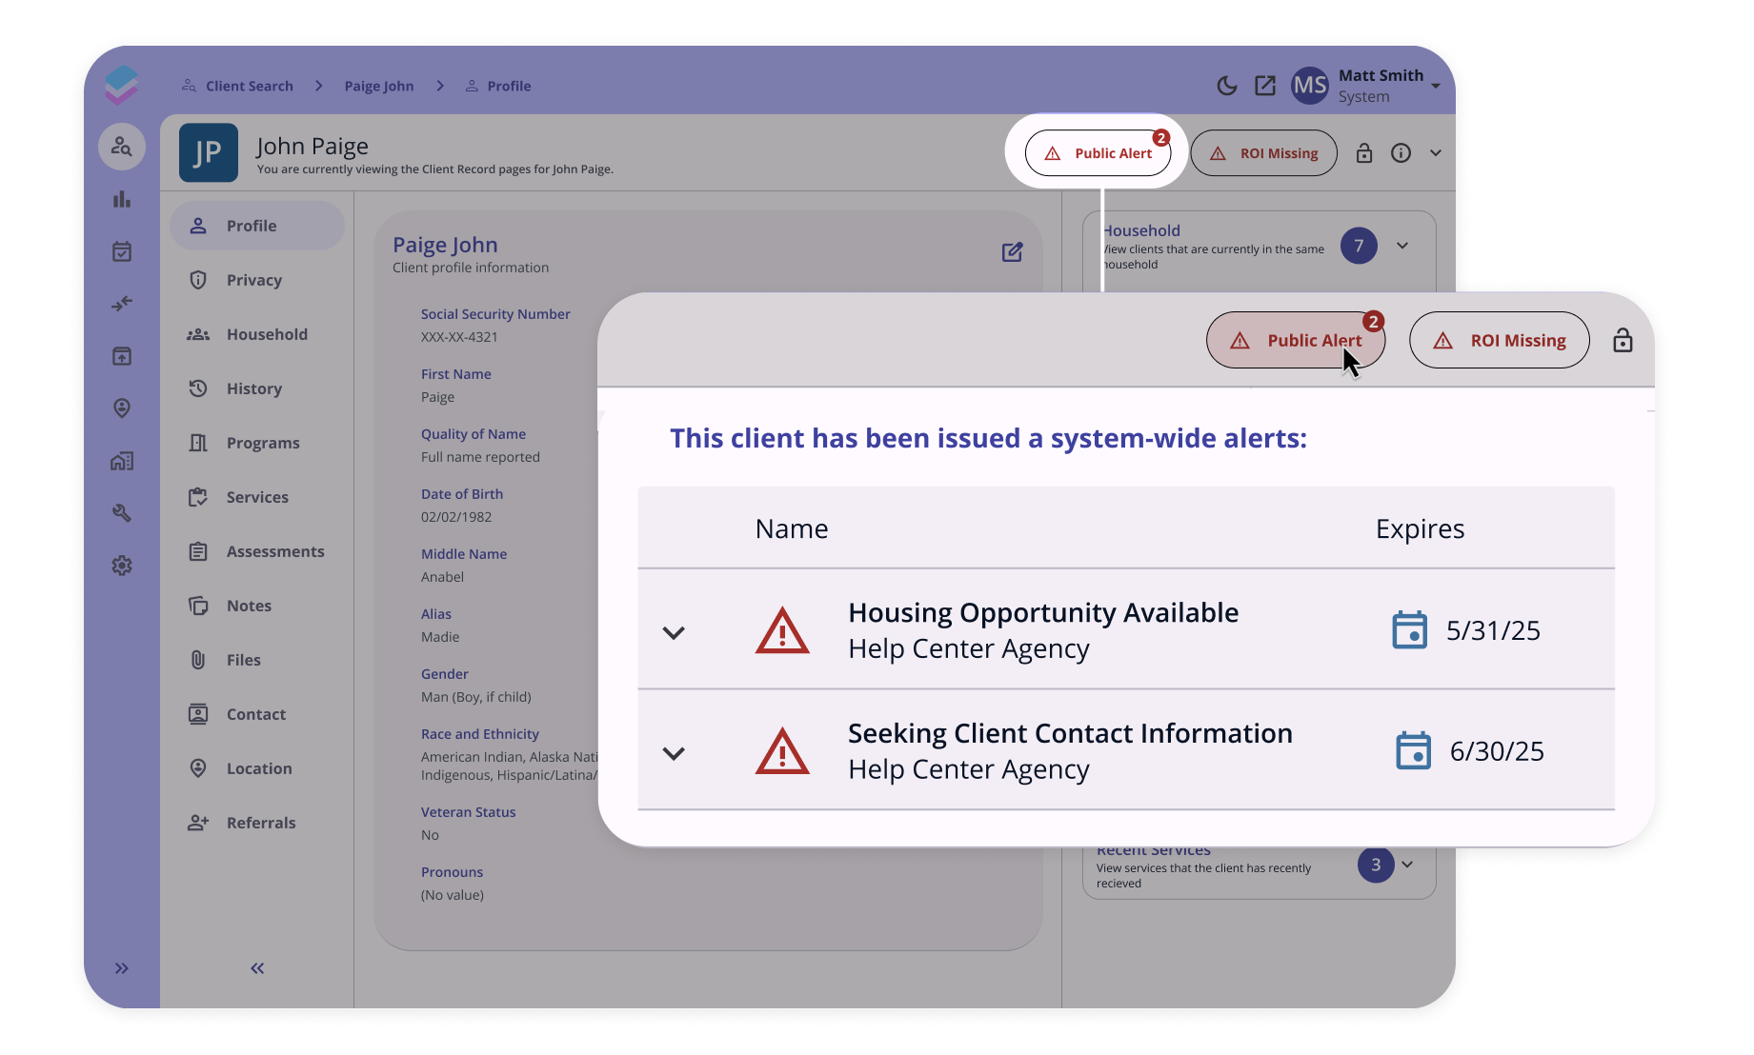This screenshot has width=1754, height=1055.
Task: Expand Seeking Client Contact Information alert row
Action: (674, 753)
